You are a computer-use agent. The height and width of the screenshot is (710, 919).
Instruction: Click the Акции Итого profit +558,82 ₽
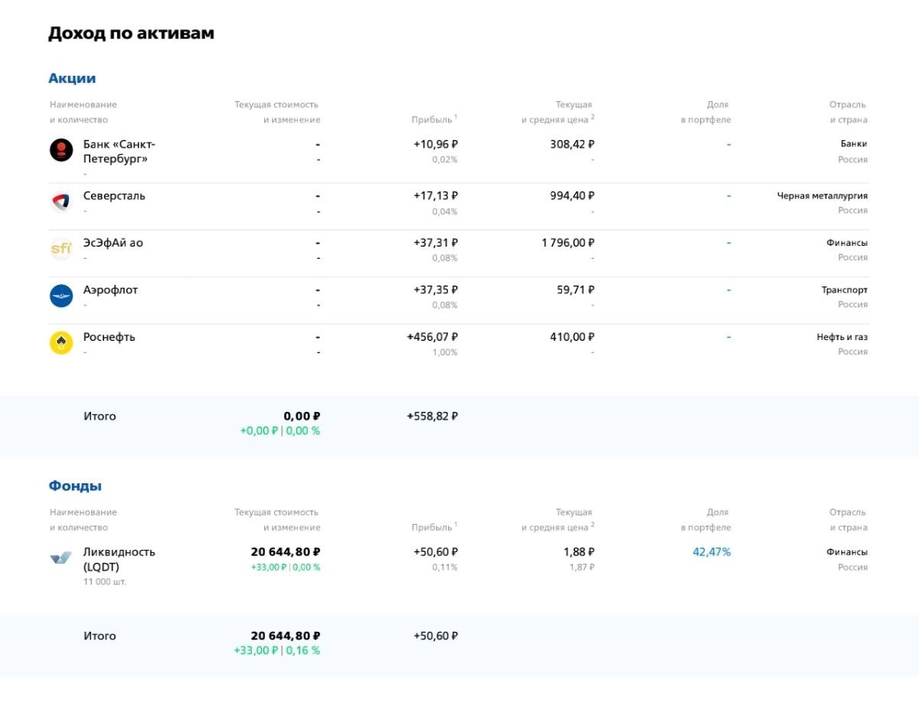[432, 417]
